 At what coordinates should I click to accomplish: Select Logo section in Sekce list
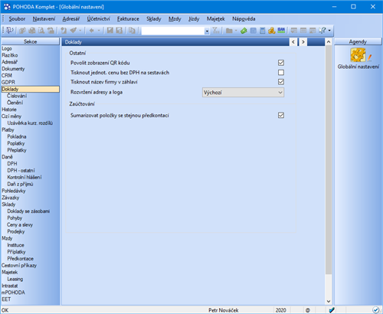pyautogui.click(x=7, y=48)
